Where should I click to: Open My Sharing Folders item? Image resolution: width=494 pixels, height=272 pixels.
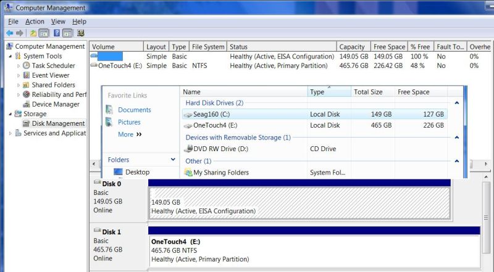(314, 173)
